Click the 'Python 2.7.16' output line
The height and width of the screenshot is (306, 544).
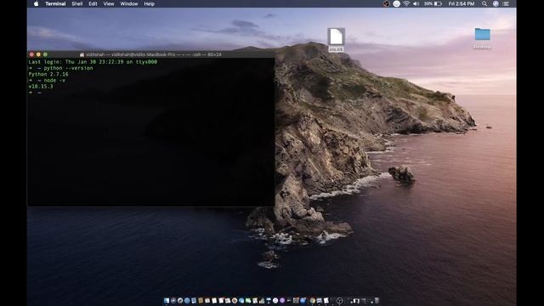[x=48, y=74]
